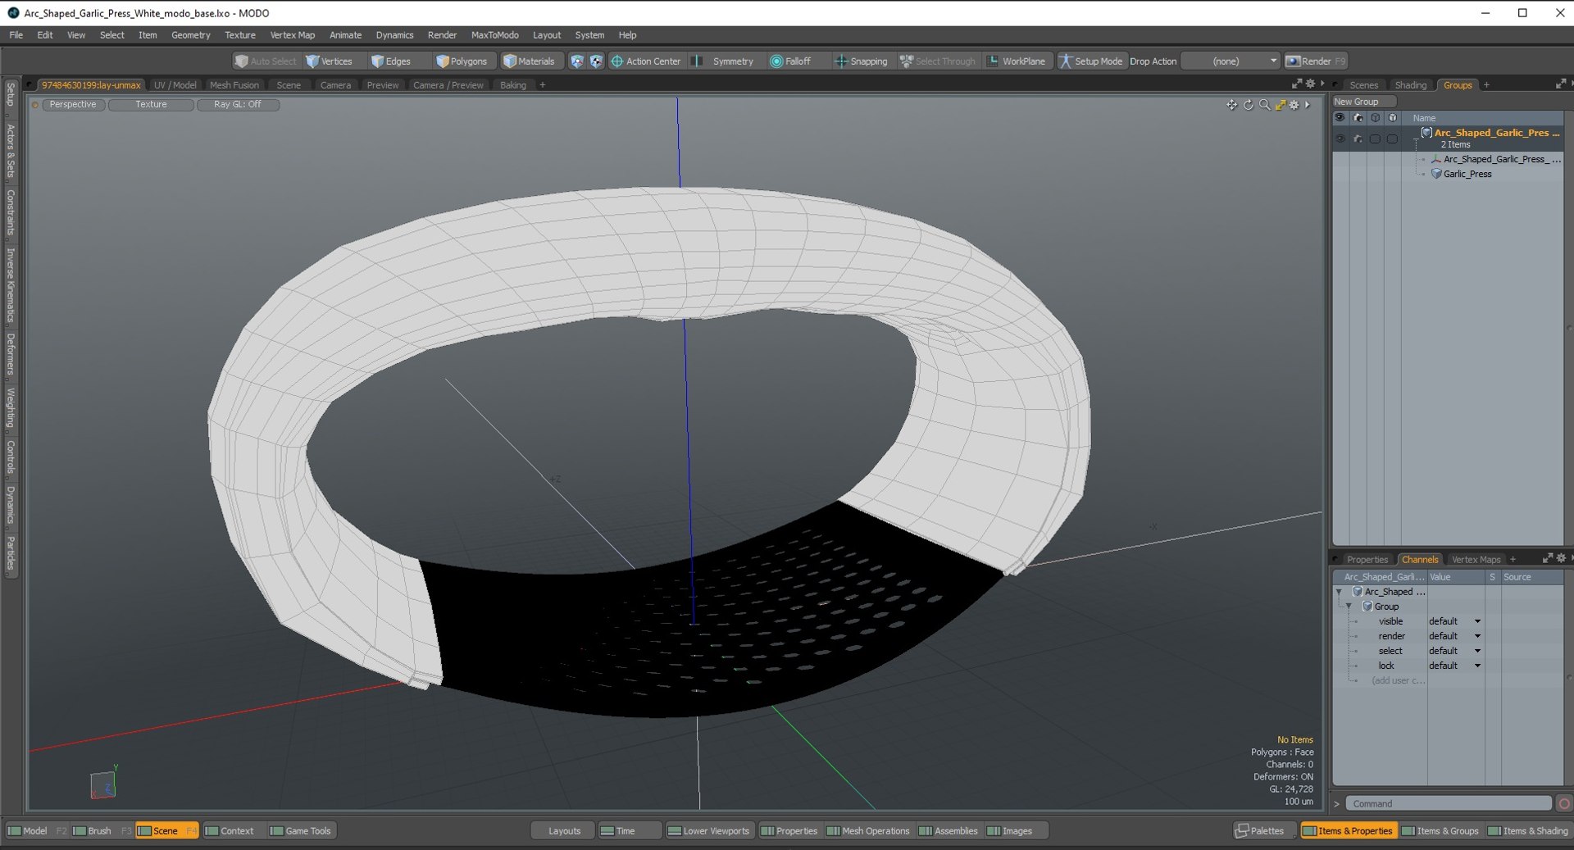Activate the Falloff tool
Screen dimensions: 1574x850
790,61
